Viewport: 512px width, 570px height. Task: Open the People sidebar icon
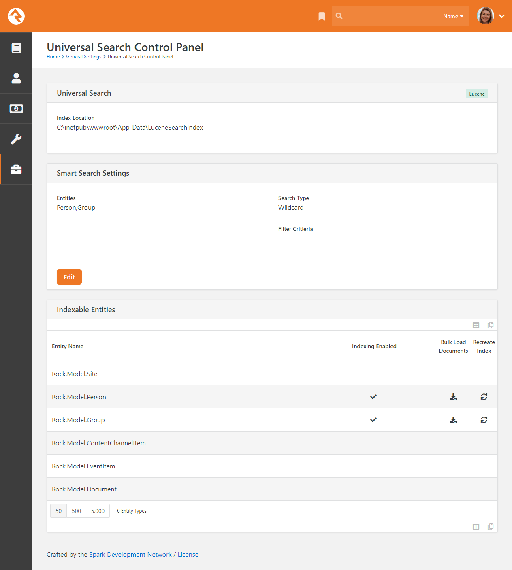[16, 78]
